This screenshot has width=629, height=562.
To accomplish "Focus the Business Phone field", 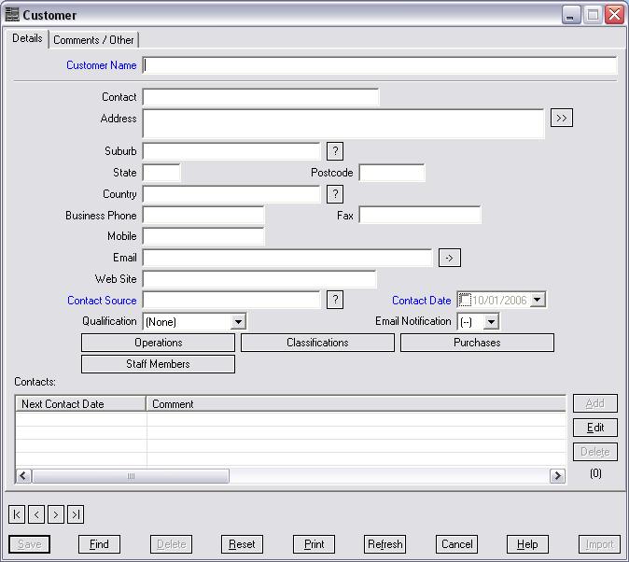I will pos(203,215).
